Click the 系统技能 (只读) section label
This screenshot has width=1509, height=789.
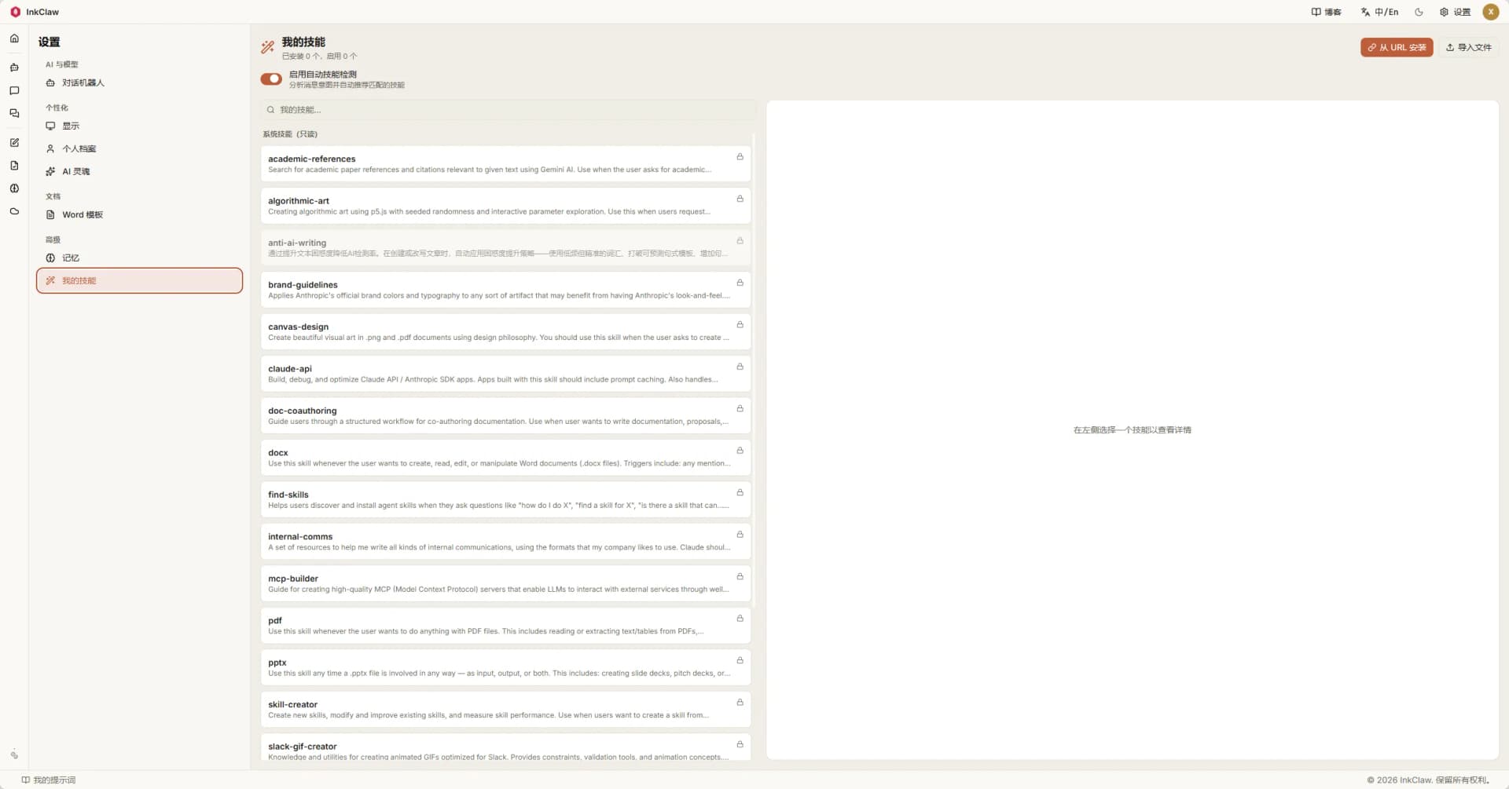(x=290, y=134)
